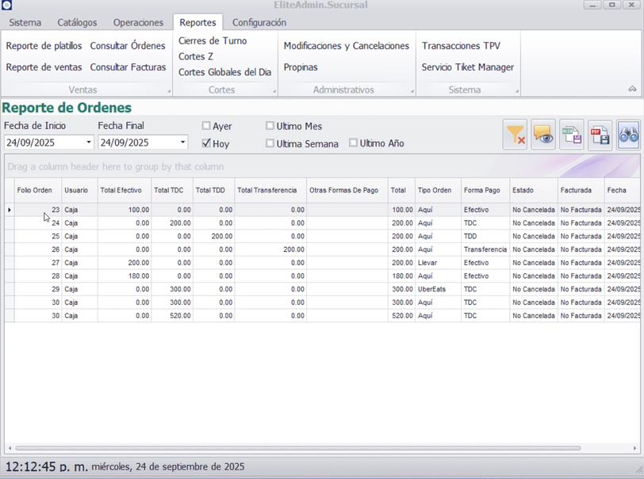The height and width of the screenshot is (479, 644).
Task: Click the application logo icon in title bar
Action: tap(7, 6)
